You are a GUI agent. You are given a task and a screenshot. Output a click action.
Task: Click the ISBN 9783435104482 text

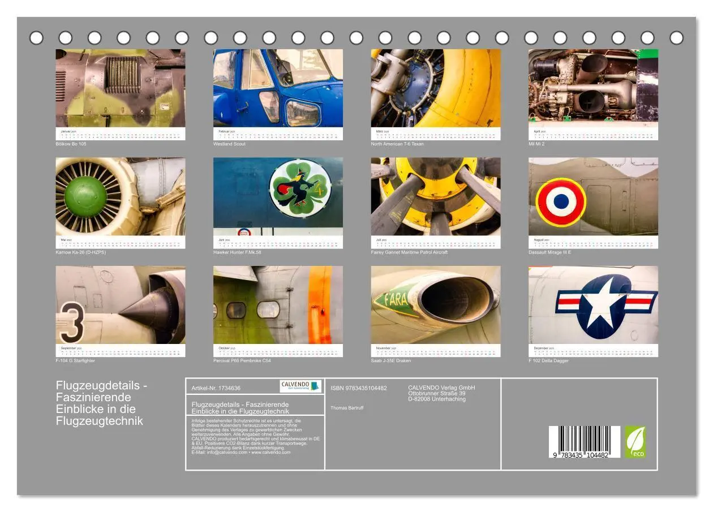click(359, 388)
